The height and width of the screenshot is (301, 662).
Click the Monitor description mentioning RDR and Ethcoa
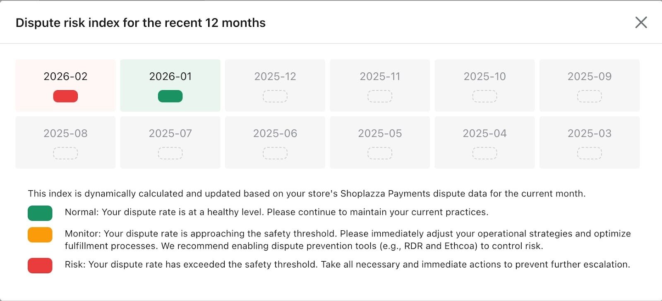tap(348, 240)
